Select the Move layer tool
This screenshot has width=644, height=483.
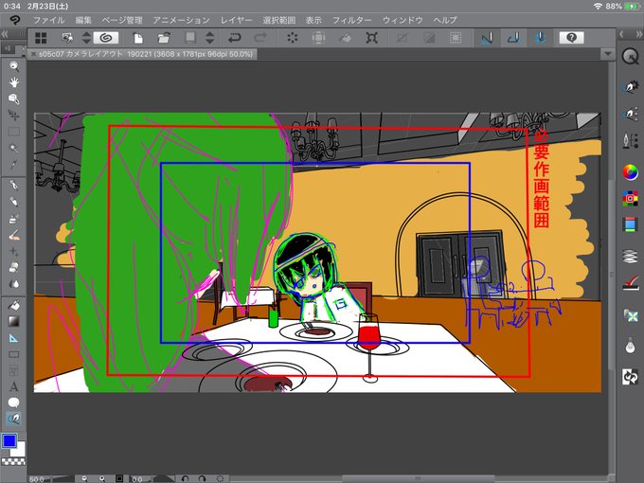13,115
